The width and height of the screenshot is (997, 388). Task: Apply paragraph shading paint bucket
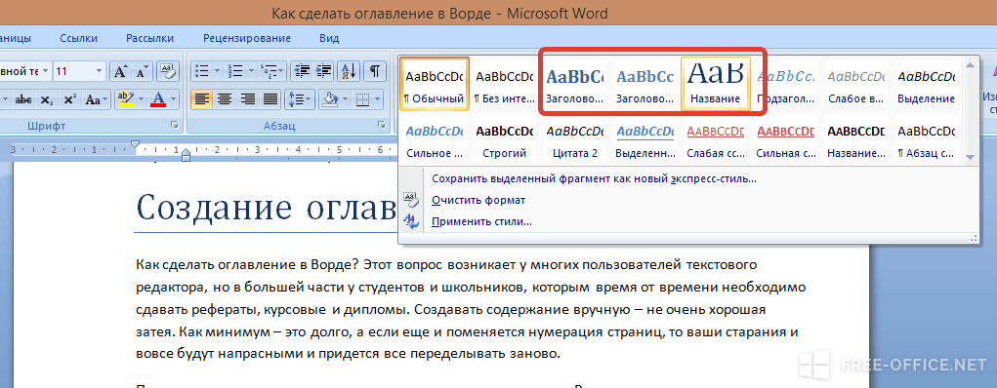(x=330, y=99)
